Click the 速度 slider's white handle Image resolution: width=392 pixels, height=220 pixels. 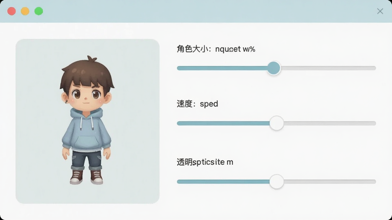click(276, 123)
